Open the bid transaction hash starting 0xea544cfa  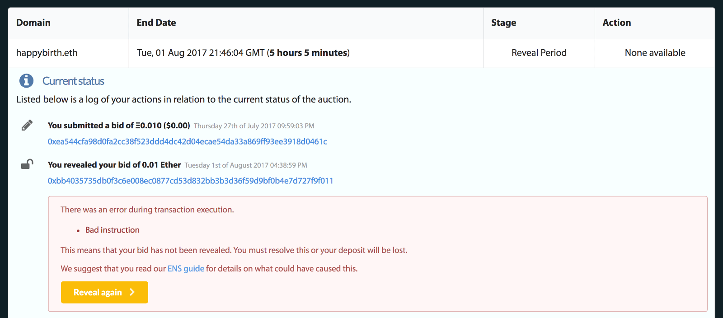tap(188, 142)
